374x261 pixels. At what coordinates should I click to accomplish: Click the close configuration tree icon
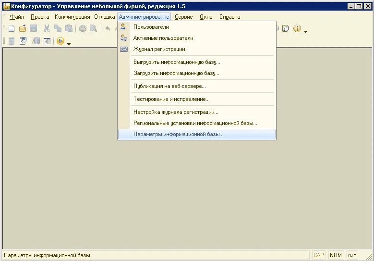23,41
